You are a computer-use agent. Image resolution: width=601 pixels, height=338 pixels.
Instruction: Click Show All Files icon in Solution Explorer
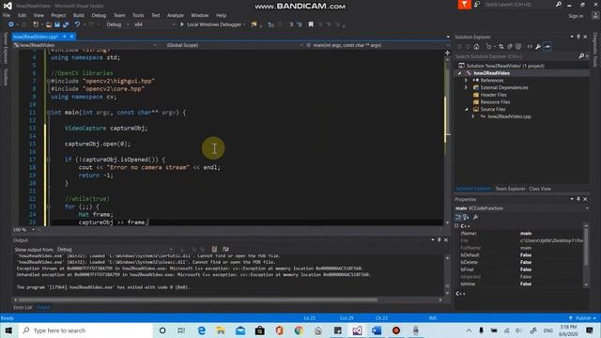(x=518, y=47)
